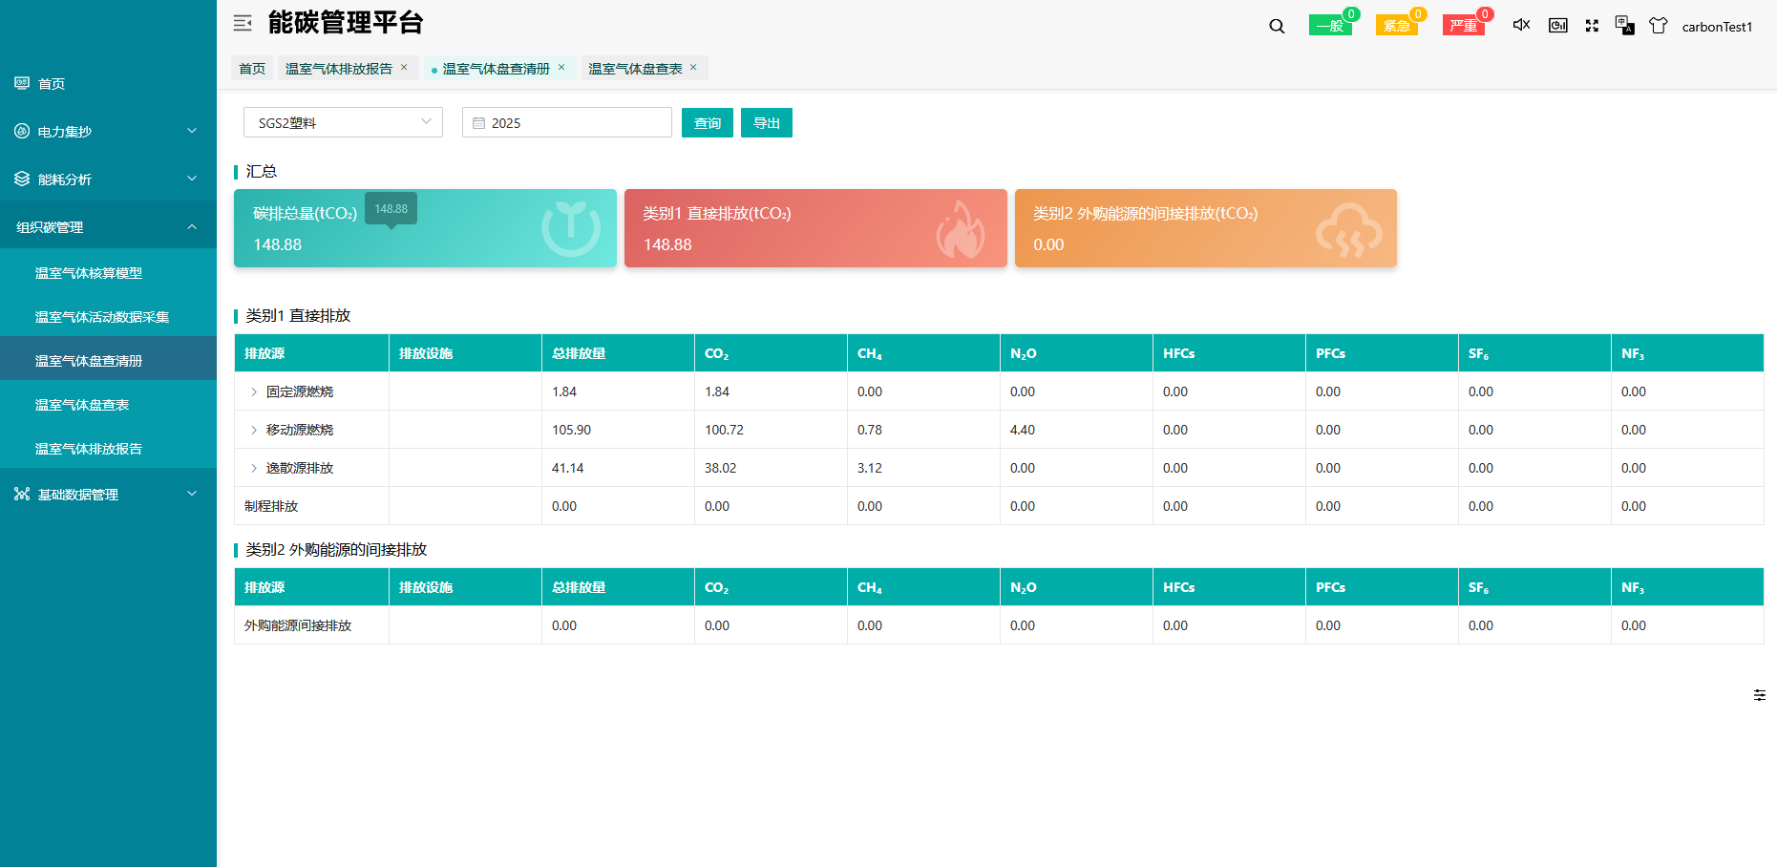1777x867 pixels.
Task: Click the 电力集抄 sidebar icon
Action: pos(22,131)
